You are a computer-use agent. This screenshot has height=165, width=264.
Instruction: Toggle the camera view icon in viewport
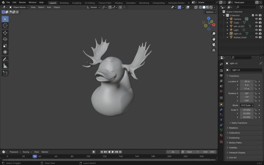pyautogui.click(x=214, y=45)
